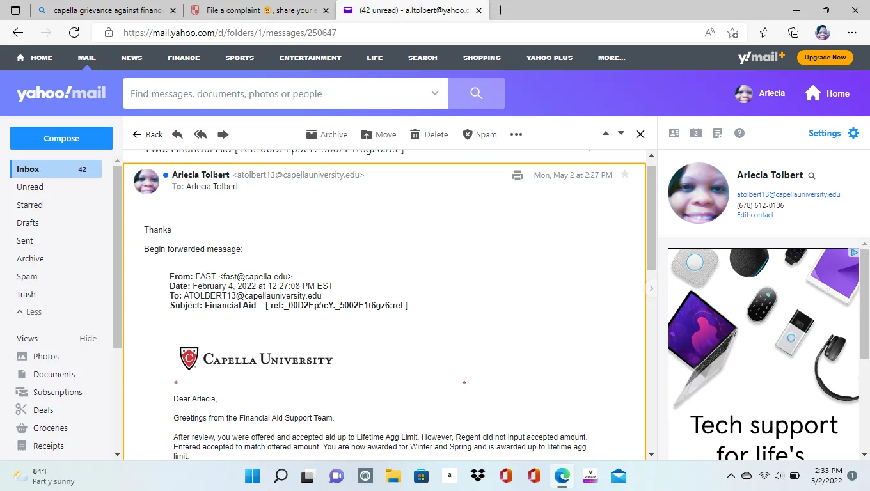
Task: Click the Forward arrow icon
Action: [x=223, y=134]
